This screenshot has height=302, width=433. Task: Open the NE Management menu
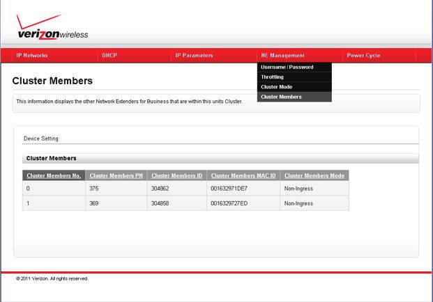(283, 56)
